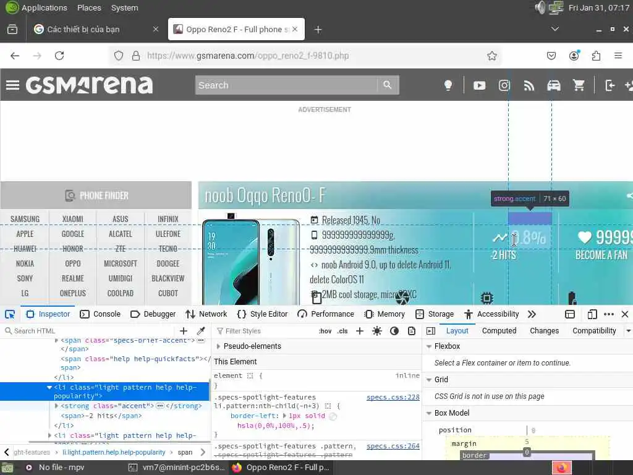Open the Inspector tab
Screen dimensions: 633x475
(48, 314)
